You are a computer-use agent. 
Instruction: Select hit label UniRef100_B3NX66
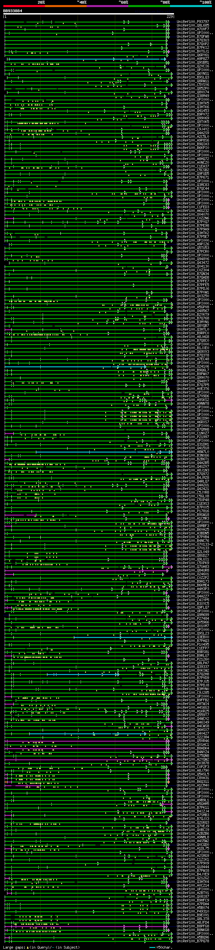click(x=193, y=455)
